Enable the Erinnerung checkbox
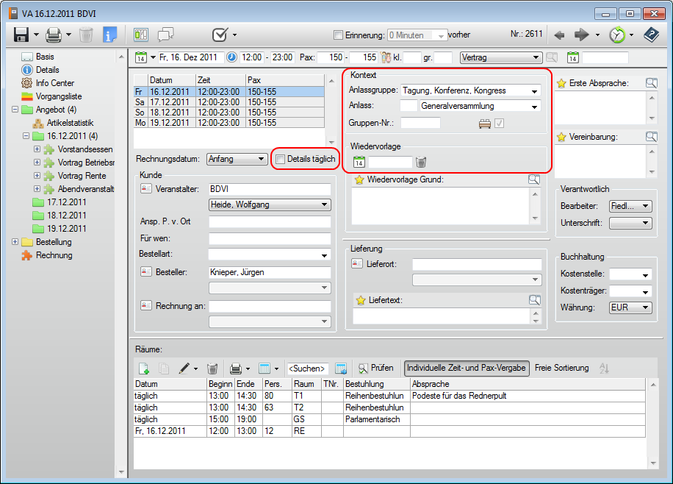This screenshot has width=673, height=484. (338, 35)
